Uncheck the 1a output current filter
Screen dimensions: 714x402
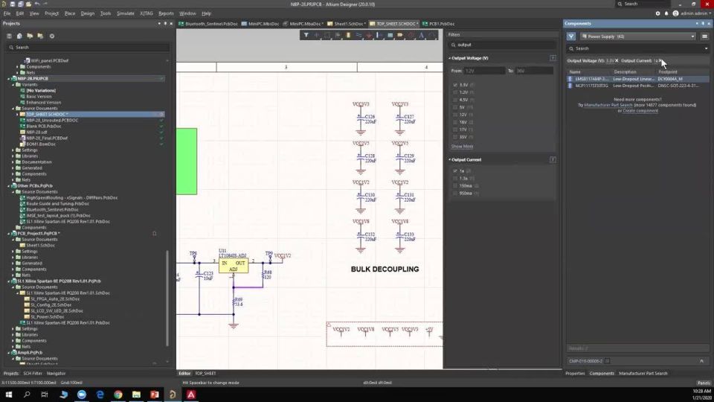click(x=455, y=171)
